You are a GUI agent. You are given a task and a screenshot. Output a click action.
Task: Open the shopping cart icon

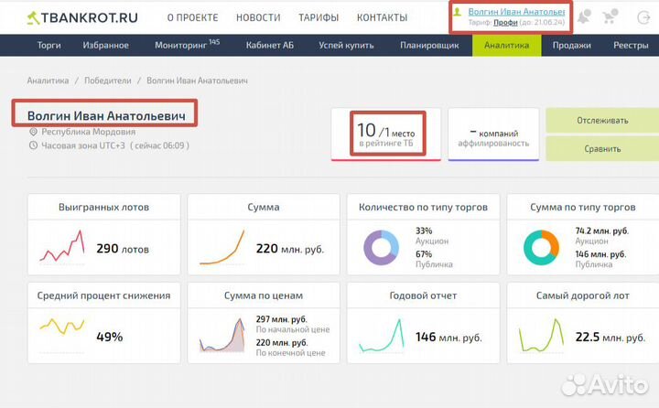point(611,16)
